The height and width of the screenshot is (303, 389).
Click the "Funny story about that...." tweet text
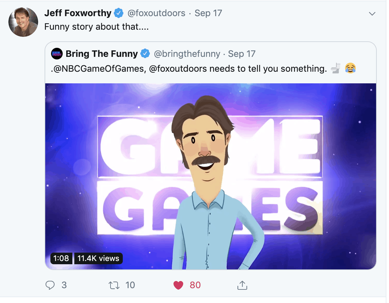pos(96,27)
